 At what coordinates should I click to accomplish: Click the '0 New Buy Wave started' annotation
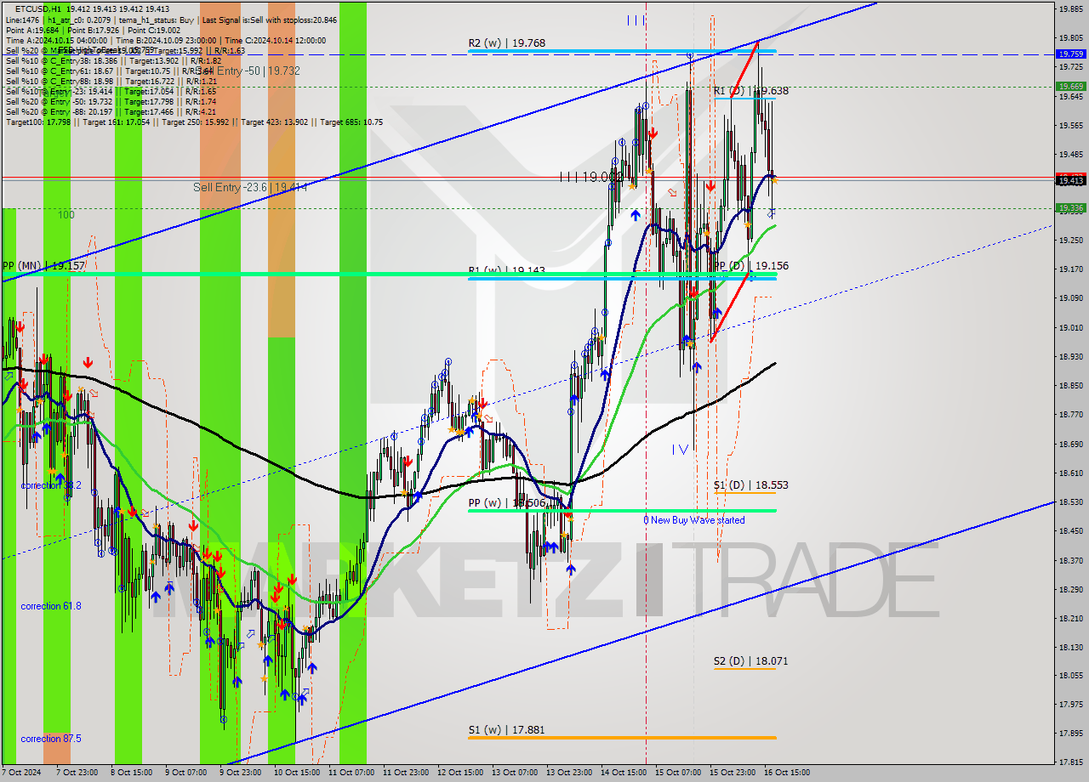click(x=693, y=520)
